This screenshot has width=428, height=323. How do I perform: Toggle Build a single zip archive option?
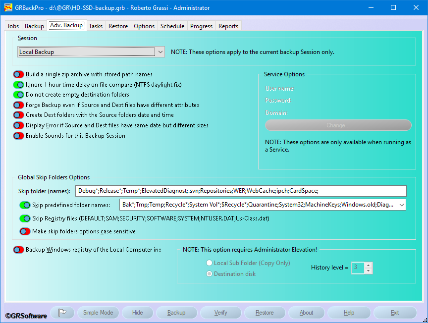click(x=18, y=74)
